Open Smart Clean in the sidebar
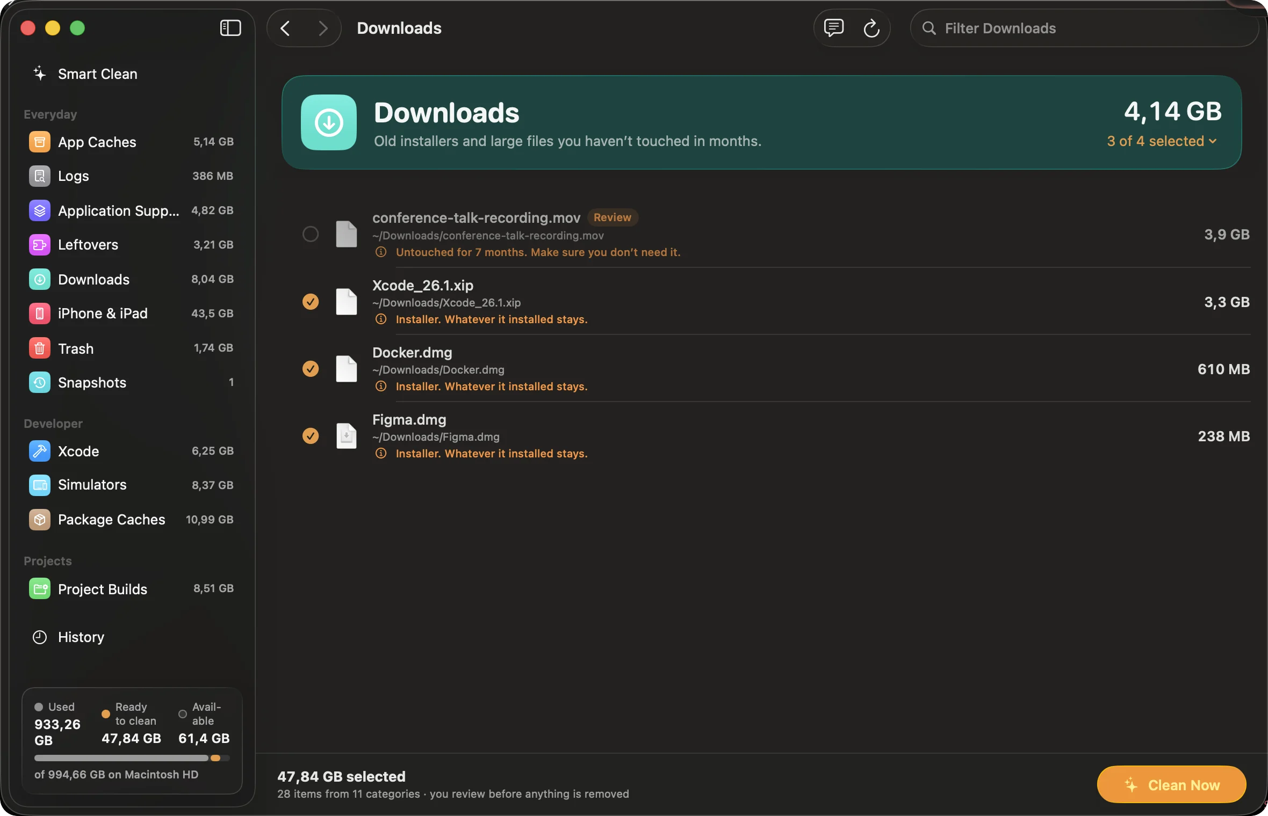 131,74
